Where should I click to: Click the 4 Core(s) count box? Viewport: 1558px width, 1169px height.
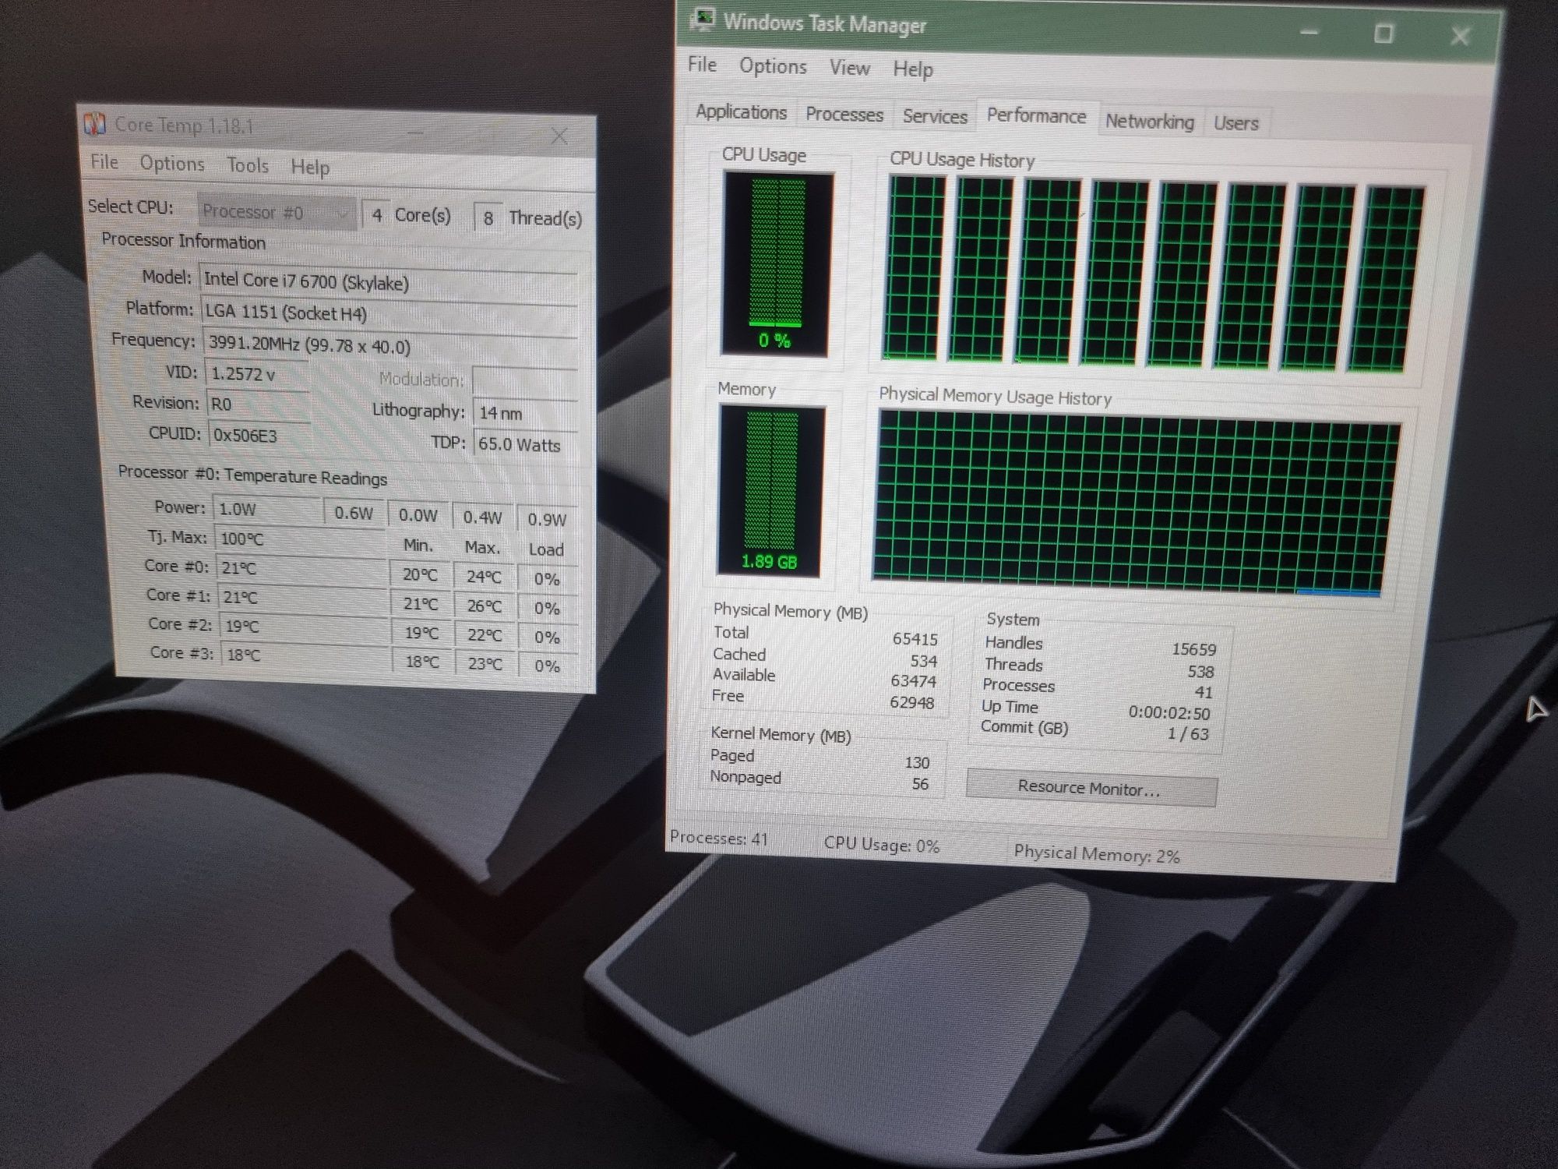377,215
